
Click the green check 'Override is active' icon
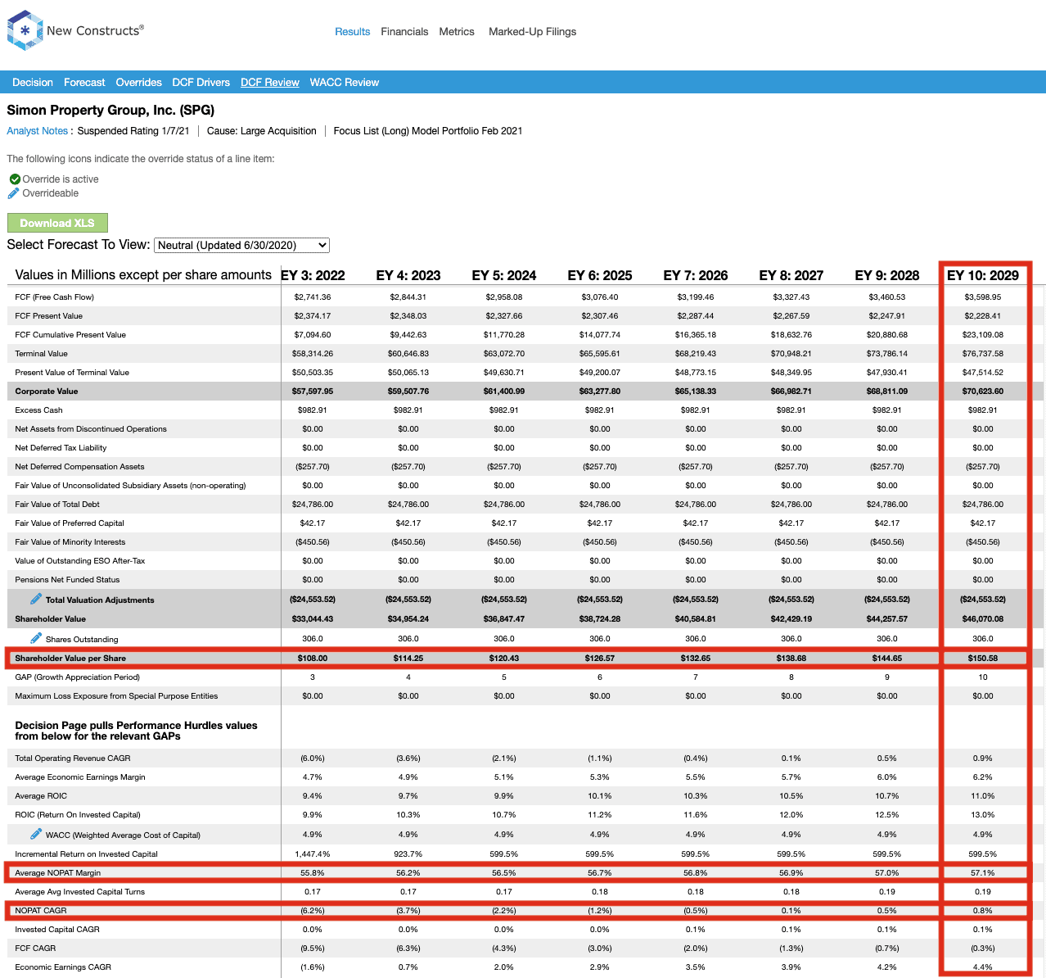(x=15, y=179)
